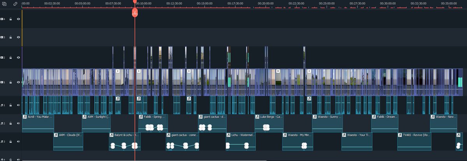Select the video track 1 header icon
Screen dimensions: 467x161
(3, 82)
